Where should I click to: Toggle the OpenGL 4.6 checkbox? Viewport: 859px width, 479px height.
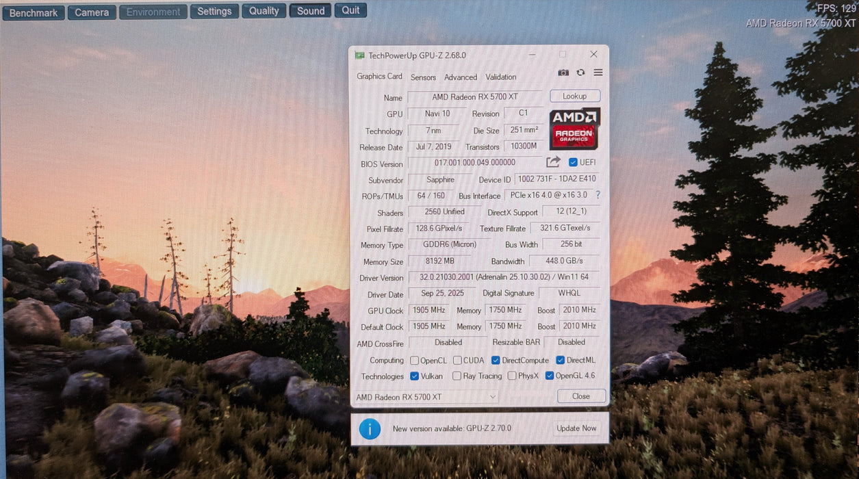(549, 376)
